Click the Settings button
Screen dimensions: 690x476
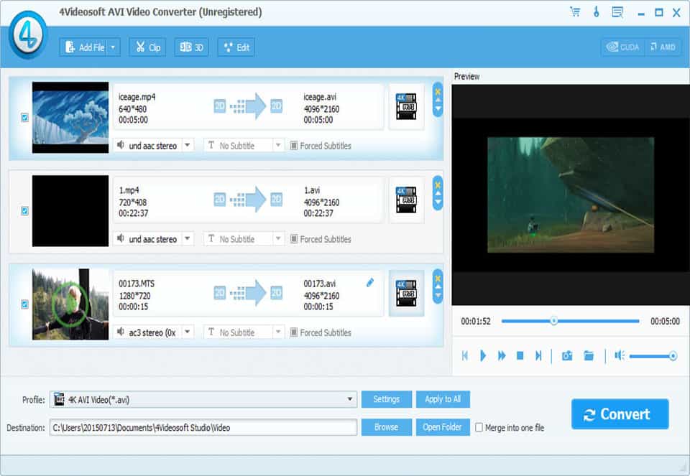(x=387, y=399)
